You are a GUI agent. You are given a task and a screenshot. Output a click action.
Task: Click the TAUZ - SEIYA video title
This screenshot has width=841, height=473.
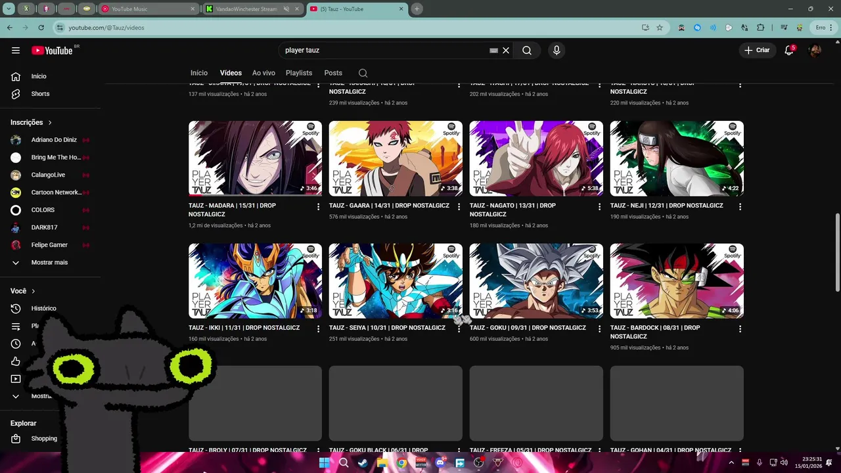click(387, 328)
